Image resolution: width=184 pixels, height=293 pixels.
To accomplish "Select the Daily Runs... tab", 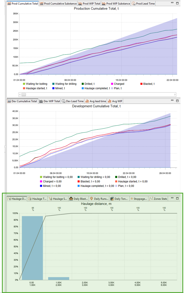I will pyautogui.click(x=99, y=199).
